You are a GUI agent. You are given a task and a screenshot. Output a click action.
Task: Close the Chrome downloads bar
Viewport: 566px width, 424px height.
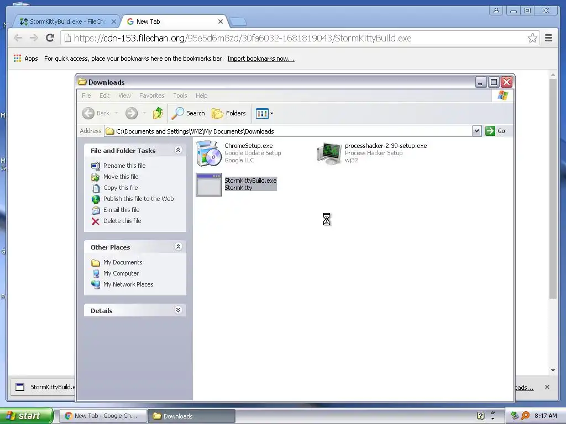click(x=547, y=387)
